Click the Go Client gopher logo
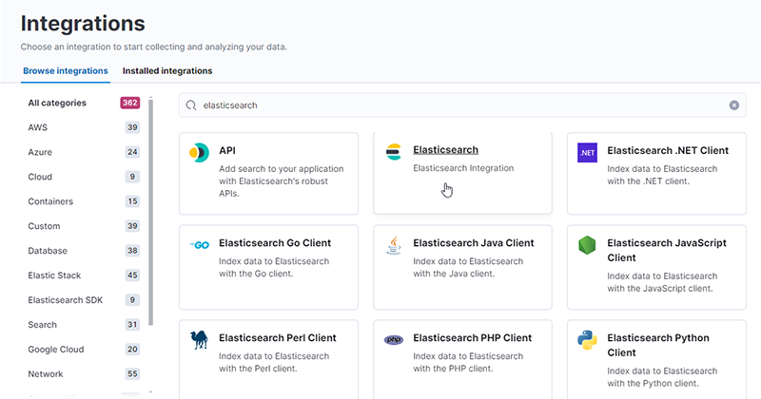Screen dimensions: 761x399 coord(199,245)
